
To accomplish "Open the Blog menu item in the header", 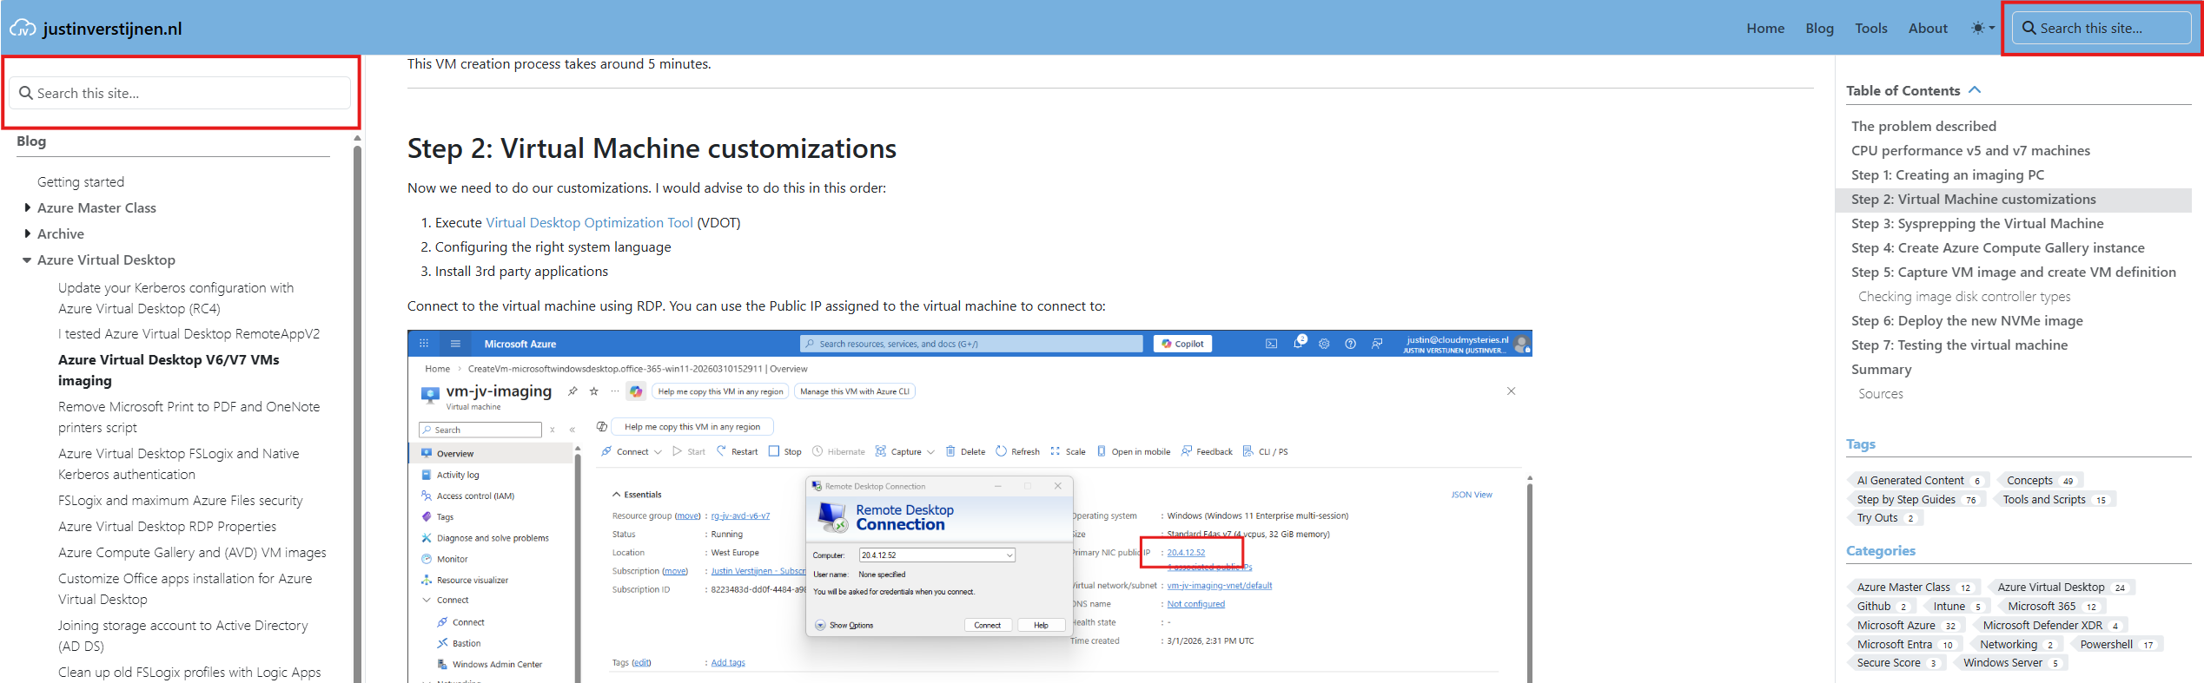I will coord(1819,28).
